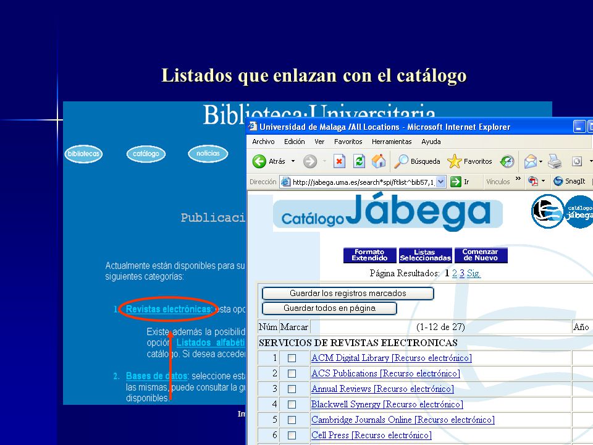The height and width of the screenshot is (445, 593).
Task: Click Listas Seleccionadas button
Action: coord(425,255)
